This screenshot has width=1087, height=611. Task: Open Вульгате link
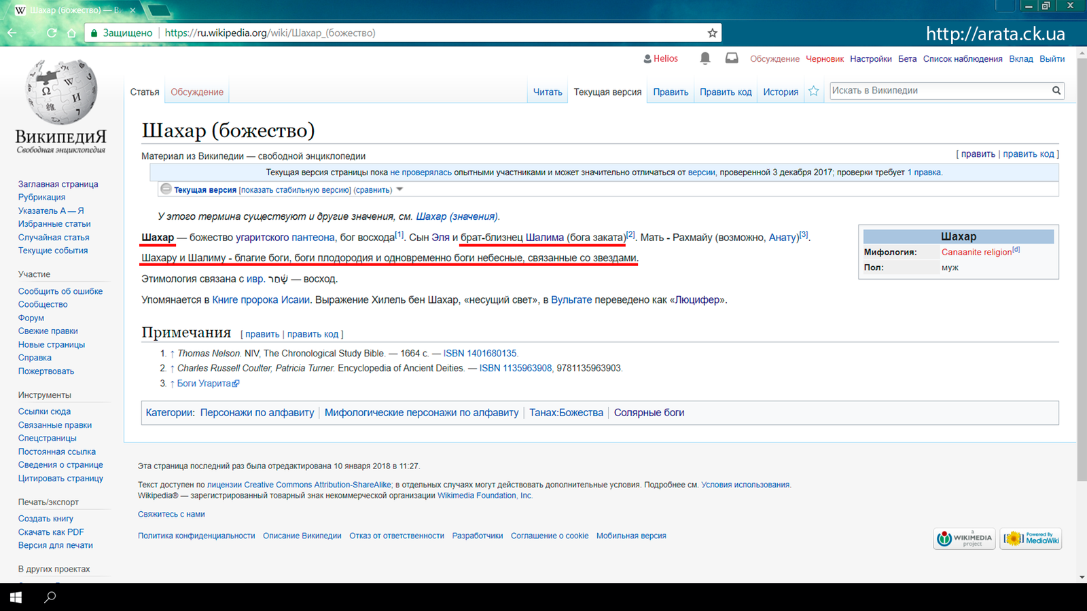(x=571, y=300)
